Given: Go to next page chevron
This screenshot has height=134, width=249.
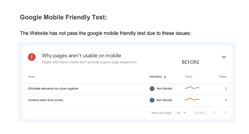Looking at the screenshot, I should 225,113.
